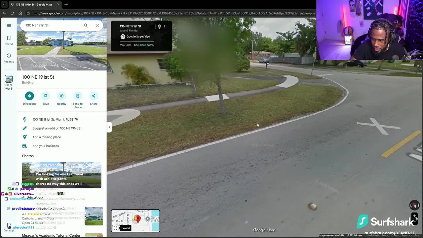Click the Nearby button

[61, 99]
